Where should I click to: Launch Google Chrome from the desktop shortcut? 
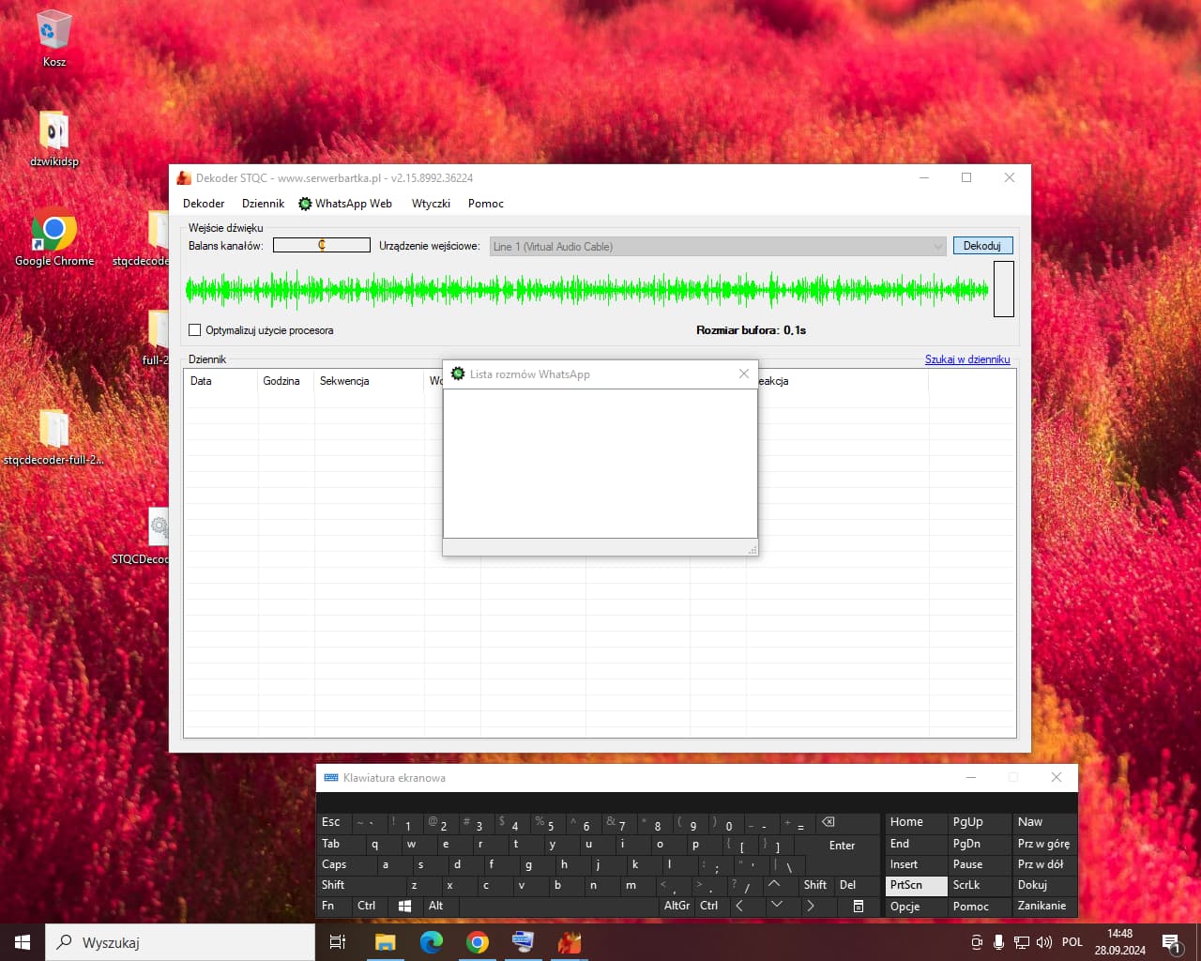pos(53,231)
